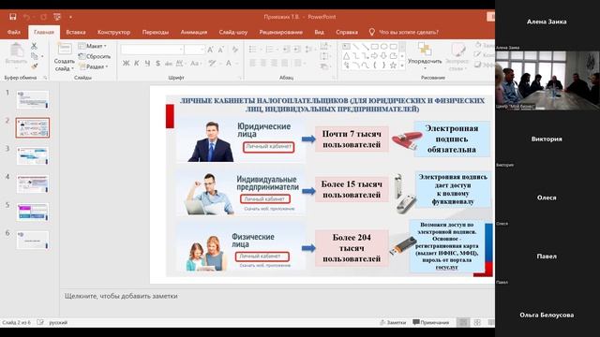This screenshot has width=600, height=337.
Task: Cut selection with the scissors icon
Action: tap(34, 46)
